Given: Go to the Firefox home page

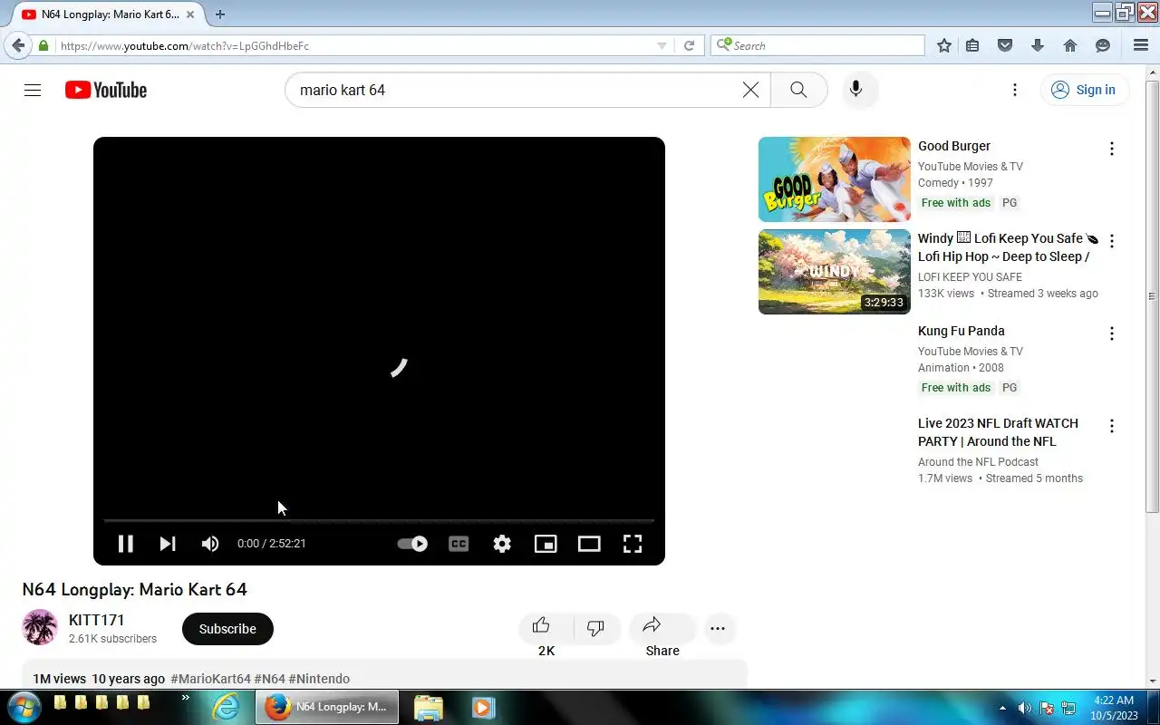Looking at the screenshot, I should pos(1070,45).
